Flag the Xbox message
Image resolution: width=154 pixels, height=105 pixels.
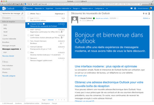(64, 54)
